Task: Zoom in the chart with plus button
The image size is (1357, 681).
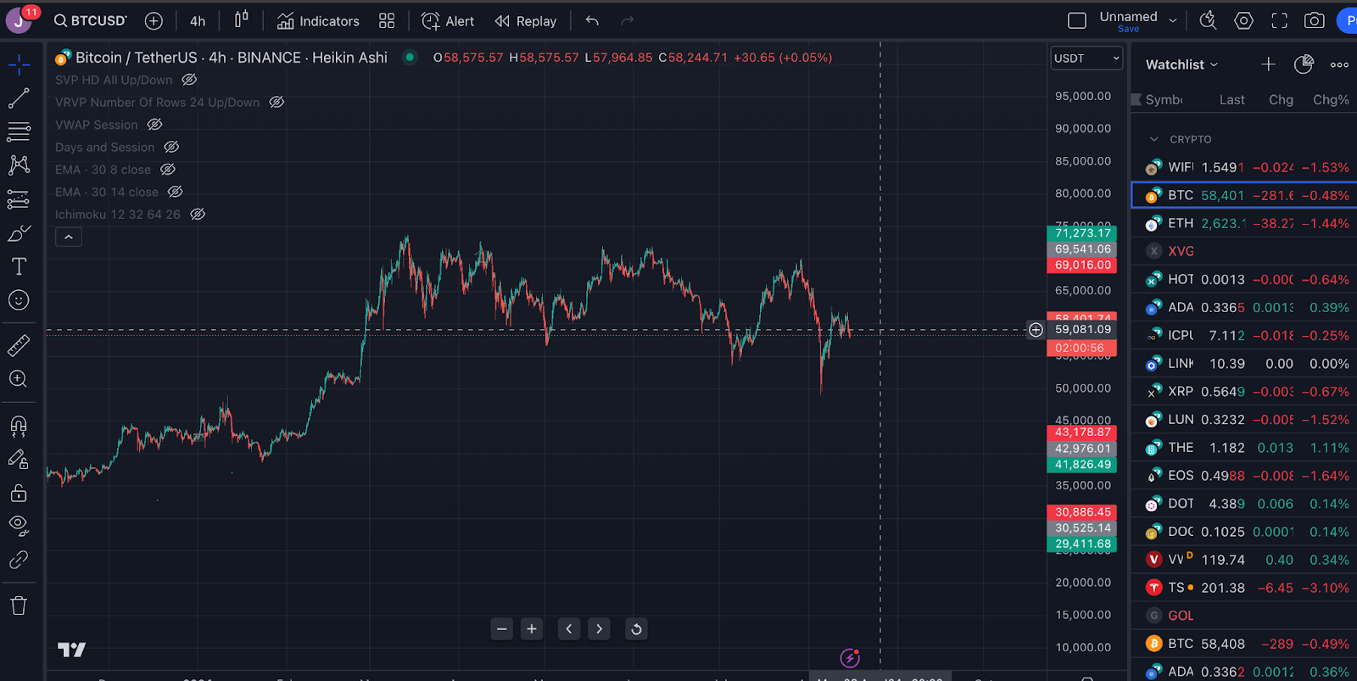Action: (x=532, y=629)
